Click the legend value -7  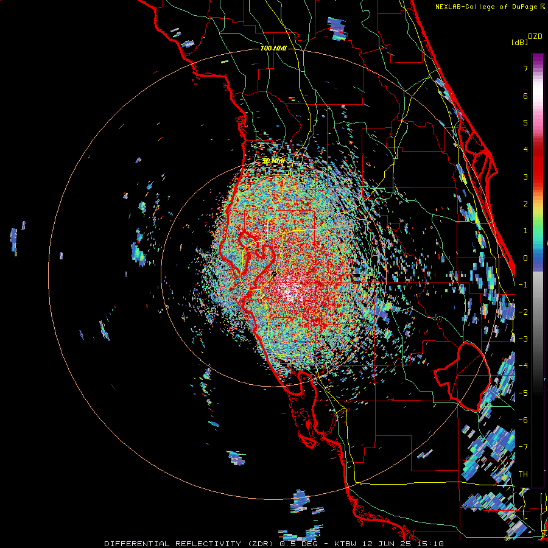[523, 447]
